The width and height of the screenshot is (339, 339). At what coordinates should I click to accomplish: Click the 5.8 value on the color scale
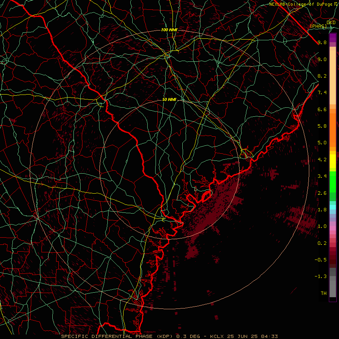[322, 126]
